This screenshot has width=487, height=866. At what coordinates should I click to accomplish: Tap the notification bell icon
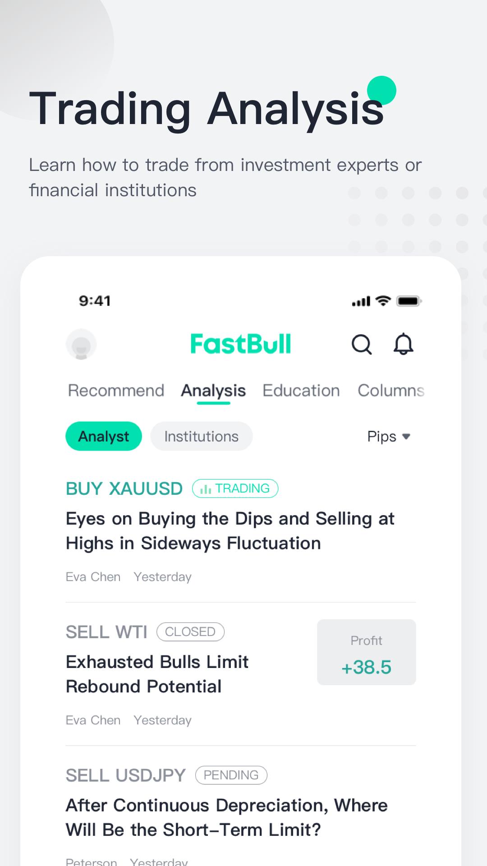[403, 345]
